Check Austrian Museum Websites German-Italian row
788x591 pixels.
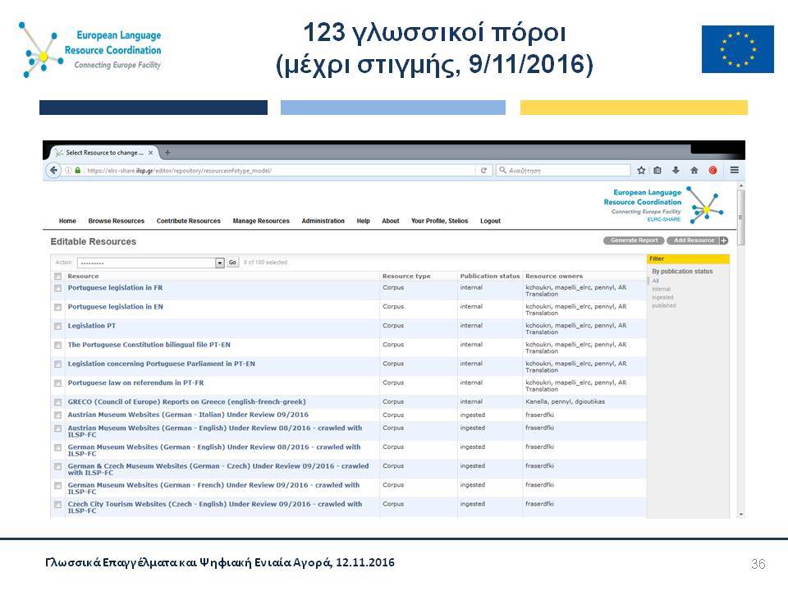(57, 415)
